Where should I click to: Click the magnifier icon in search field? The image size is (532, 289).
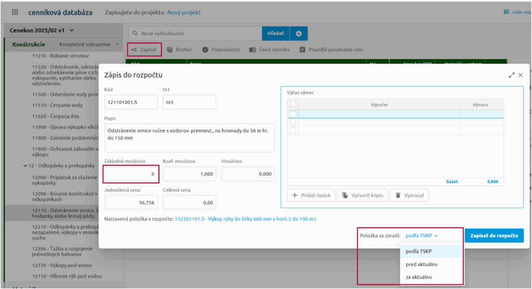[x=135, y=34]
